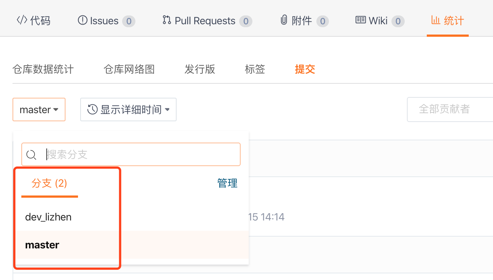This screenshot has width=493, height=280.
Task: Click the bar-chart icon beside 统计
Action: [436, 21]
